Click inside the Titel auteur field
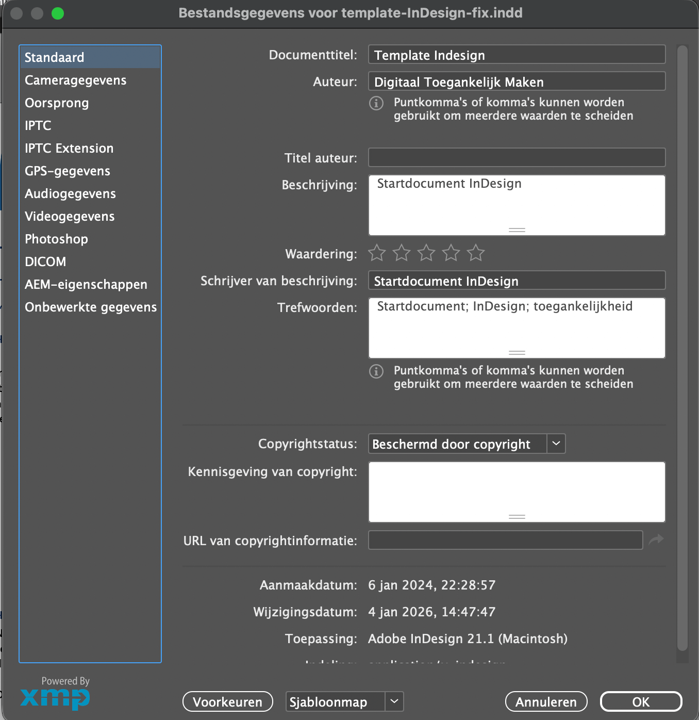699x720 pixels. pyautogui.click(x=515, y=157)
